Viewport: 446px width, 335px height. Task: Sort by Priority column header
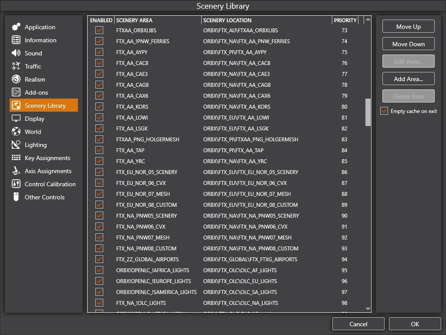(345, 20)
